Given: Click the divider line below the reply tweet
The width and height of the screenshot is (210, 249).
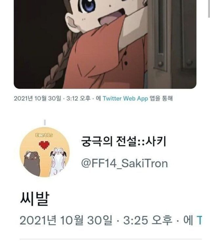Looking at the screenshot, I should pyautogui.click(x=111, y=239).
